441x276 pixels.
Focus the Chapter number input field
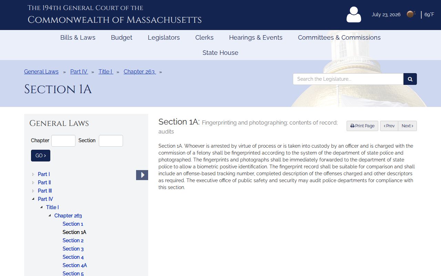(x=63, y=141)
